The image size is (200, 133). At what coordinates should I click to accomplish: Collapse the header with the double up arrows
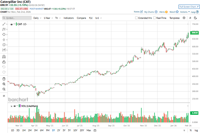[190, 18]
